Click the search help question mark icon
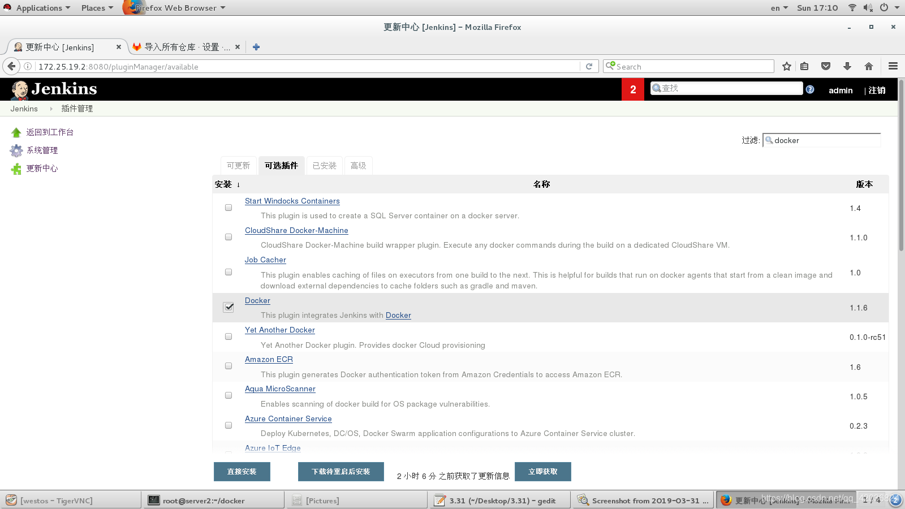Image resolution: width=905 pixels, height=509 pixels. tap(810, 89)
